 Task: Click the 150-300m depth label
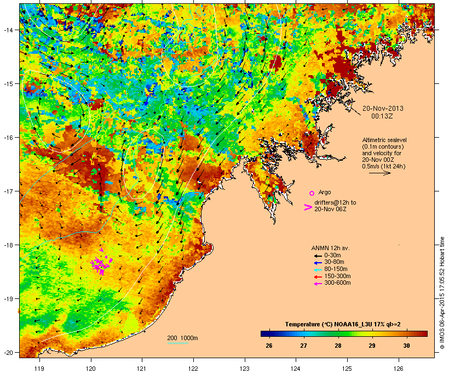tap(337, 276)
